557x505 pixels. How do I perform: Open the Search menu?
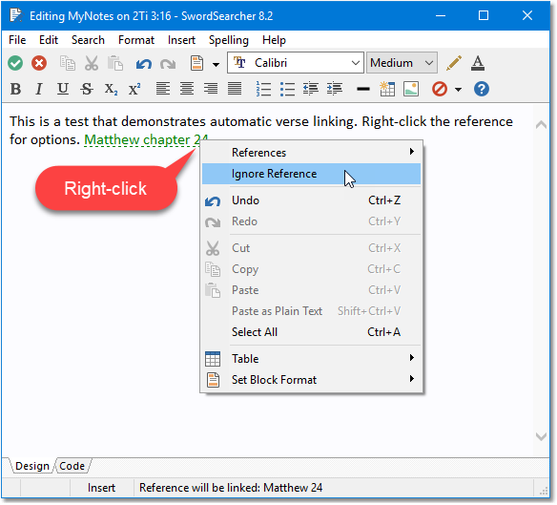[88, 40]
